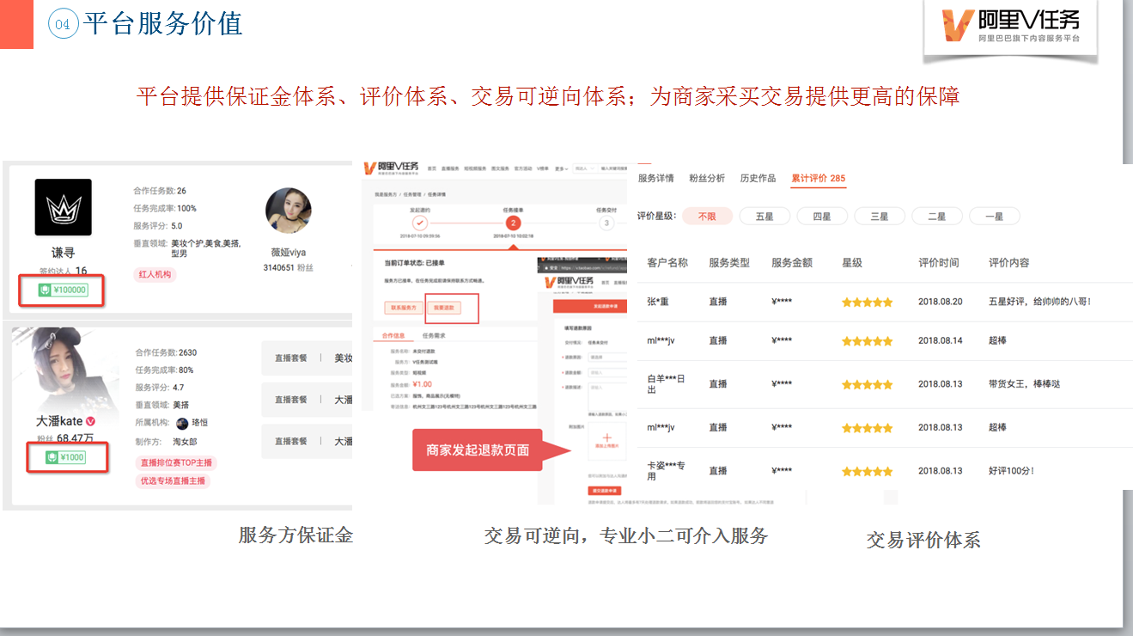Screen dimensions: 1133x636
Task: Open 直播服务 in the navigation bar
Action: [x=450, y=168]
